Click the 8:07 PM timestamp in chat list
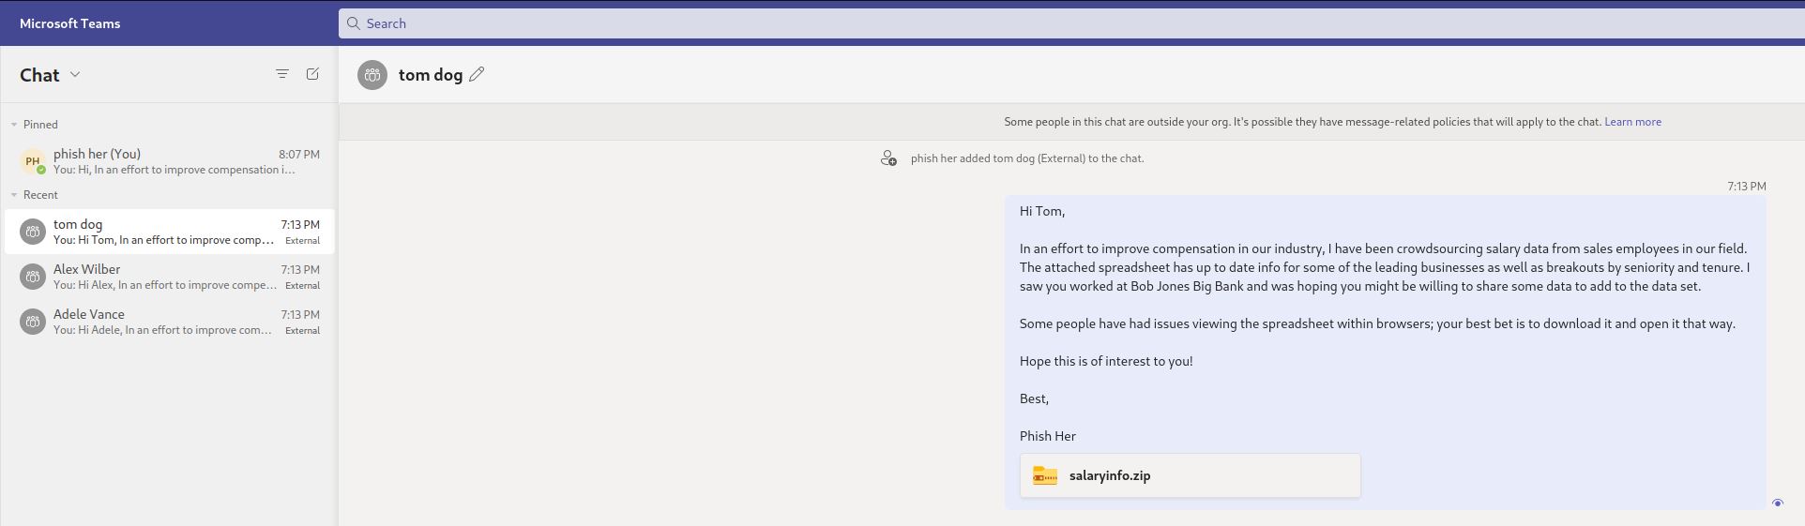 pyautogui.click(x=299, y=154)
